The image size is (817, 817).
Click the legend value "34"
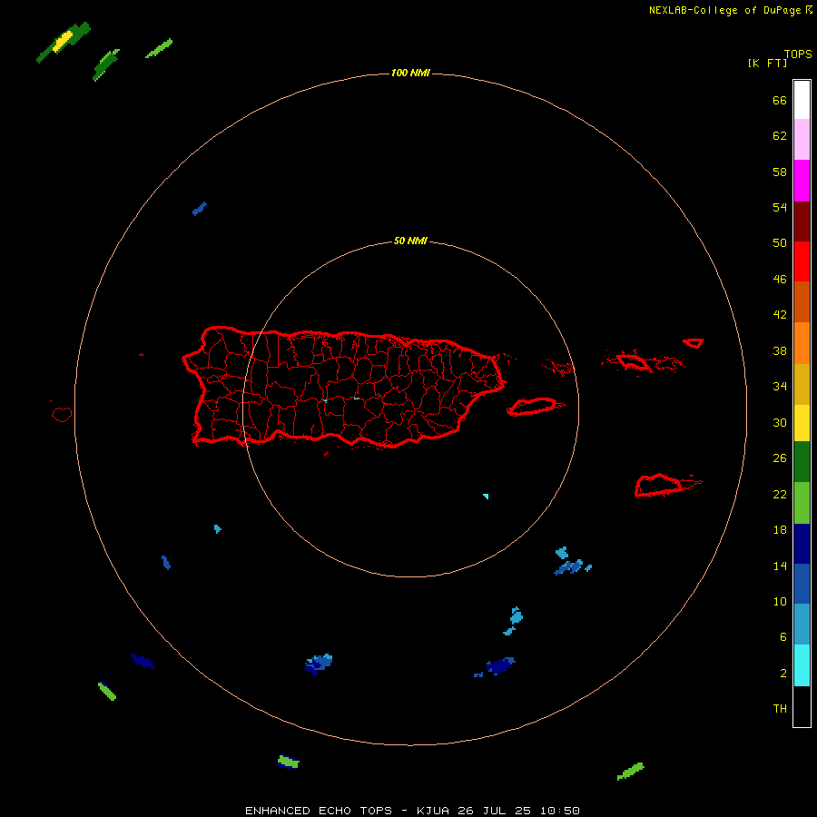click(x=780, y=387)
